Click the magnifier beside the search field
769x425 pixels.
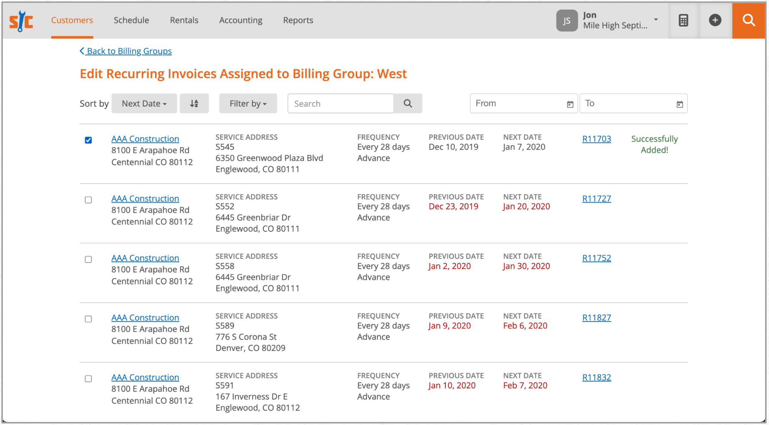pos(408,103)
